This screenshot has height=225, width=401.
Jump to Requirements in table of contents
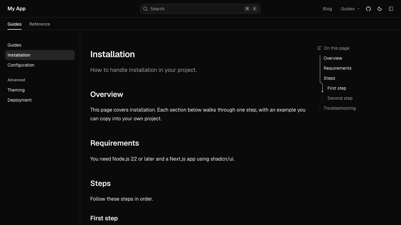pos(337,68)
